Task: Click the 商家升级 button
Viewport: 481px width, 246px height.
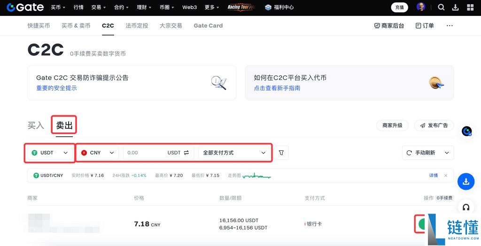Action: [392, 126]
